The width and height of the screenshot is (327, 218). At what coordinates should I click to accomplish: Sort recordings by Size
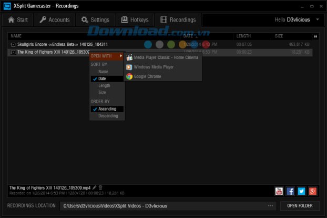pos(107,93)
